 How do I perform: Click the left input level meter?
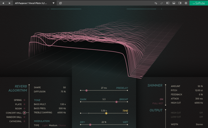56,9
